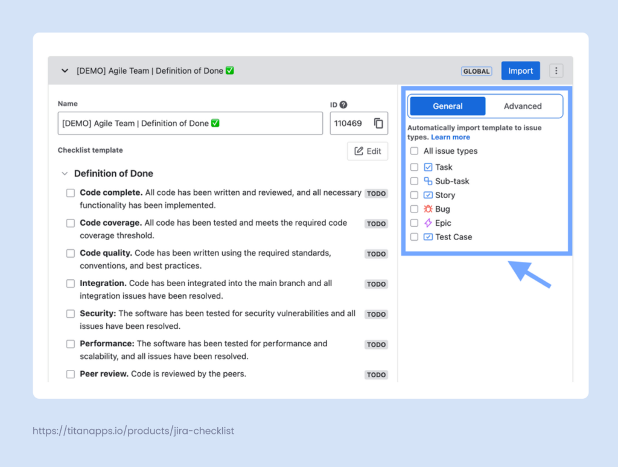Switch to the Advanced tab
The width and height of the screenshot is (618, 467).
click(x=523, y=106)
